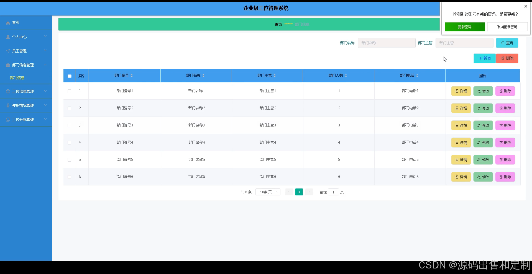The image size is (532, 274).
Task: Expand the 使用情况管理 menu chevron
Action: [x=45, y=105]
